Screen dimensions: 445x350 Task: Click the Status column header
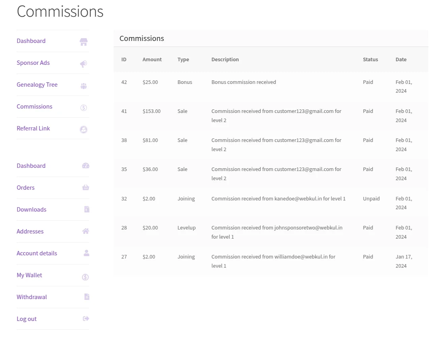[370, 60]
